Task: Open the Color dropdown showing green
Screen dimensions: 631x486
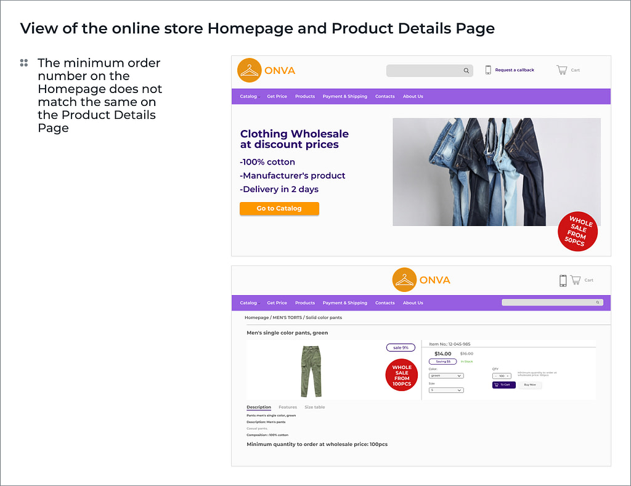Action: 446,376
